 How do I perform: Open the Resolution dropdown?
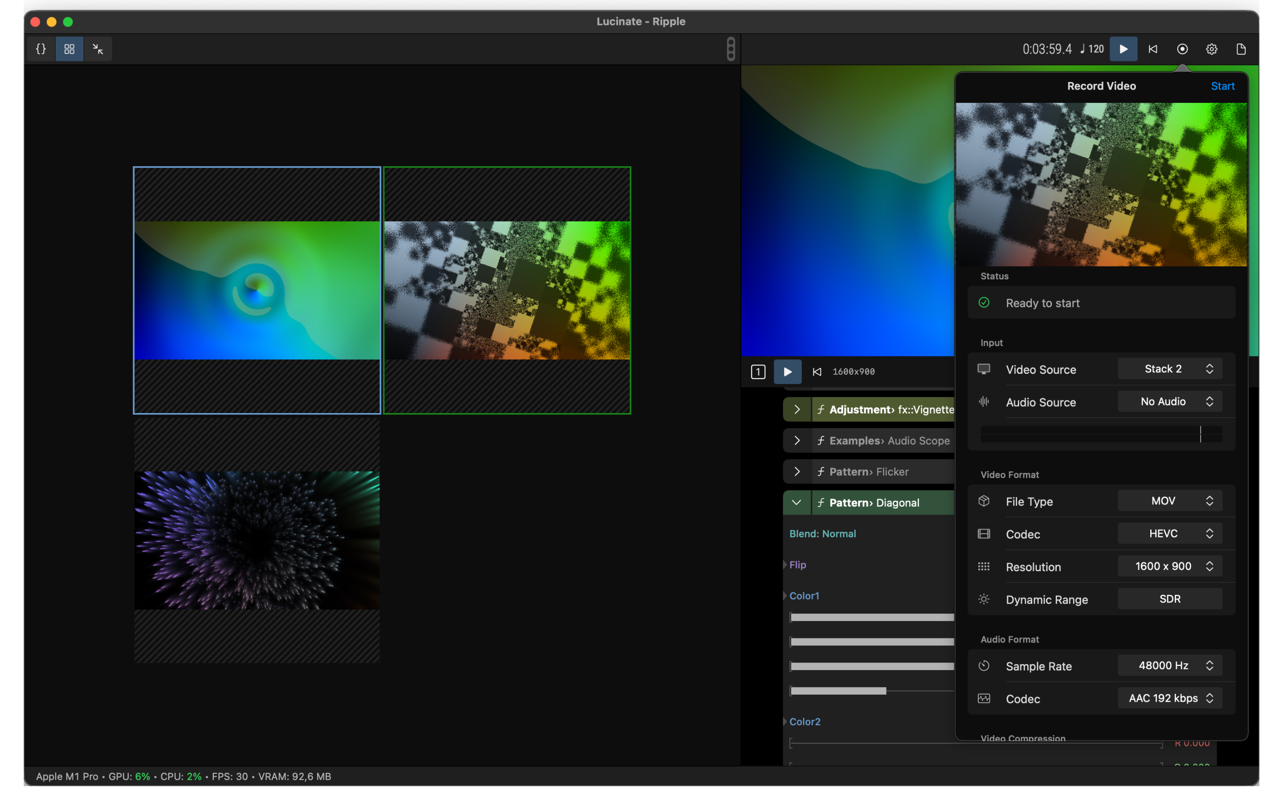tap(1170, 566)
